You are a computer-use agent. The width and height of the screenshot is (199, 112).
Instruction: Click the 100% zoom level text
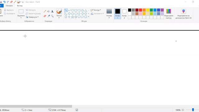pyautogui.click(x=178, y=110)
